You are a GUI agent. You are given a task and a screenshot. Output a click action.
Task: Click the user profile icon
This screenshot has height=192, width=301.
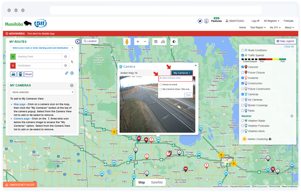227,21
